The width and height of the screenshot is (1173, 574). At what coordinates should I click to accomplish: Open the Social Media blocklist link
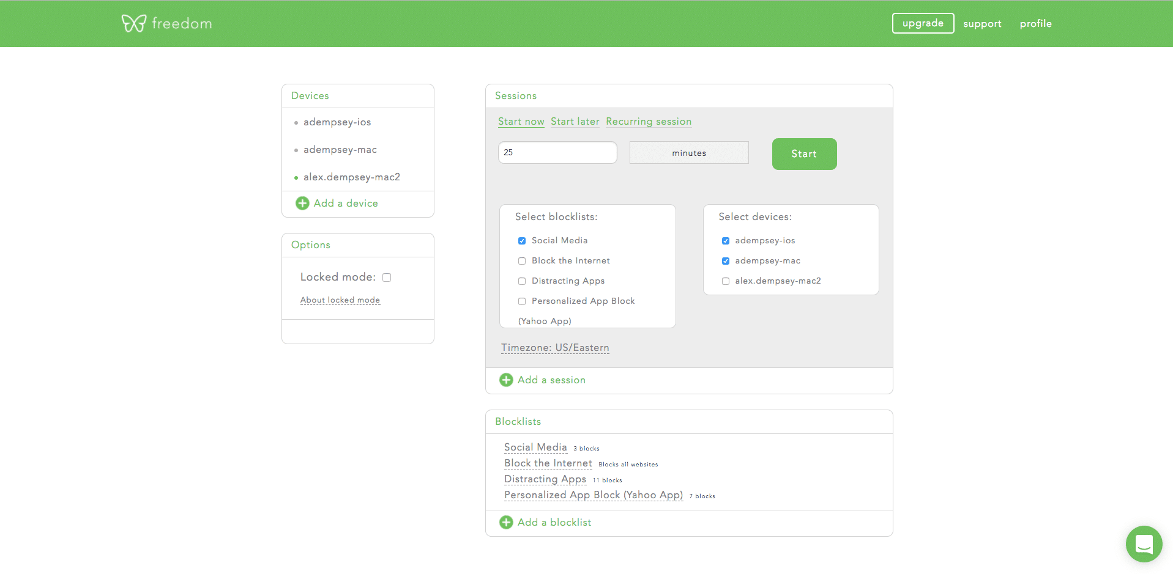tap(535, 447)
